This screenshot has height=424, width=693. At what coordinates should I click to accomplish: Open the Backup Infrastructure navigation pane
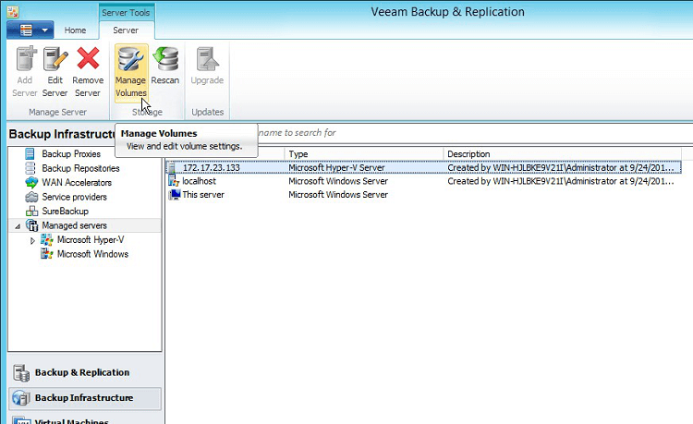[x=84, y=398]
